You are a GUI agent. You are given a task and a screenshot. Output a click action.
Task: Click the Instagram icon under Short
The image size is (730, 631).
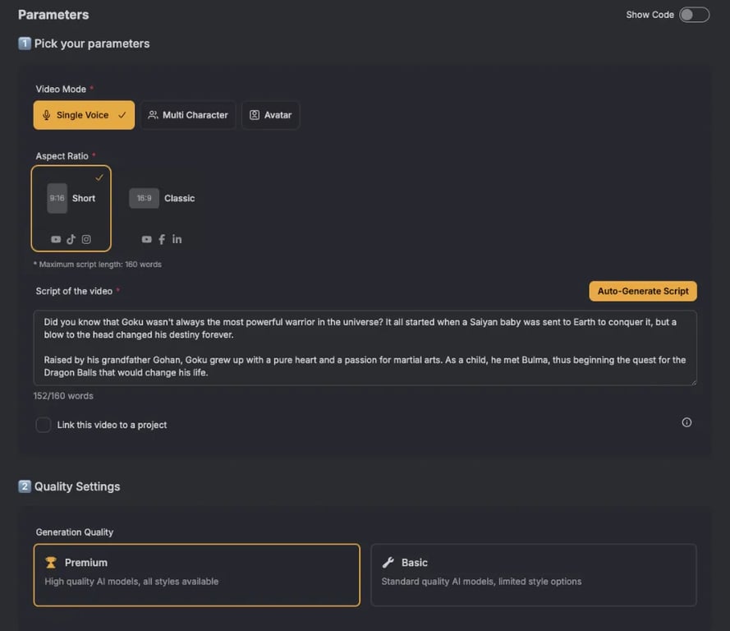point(86,239)
